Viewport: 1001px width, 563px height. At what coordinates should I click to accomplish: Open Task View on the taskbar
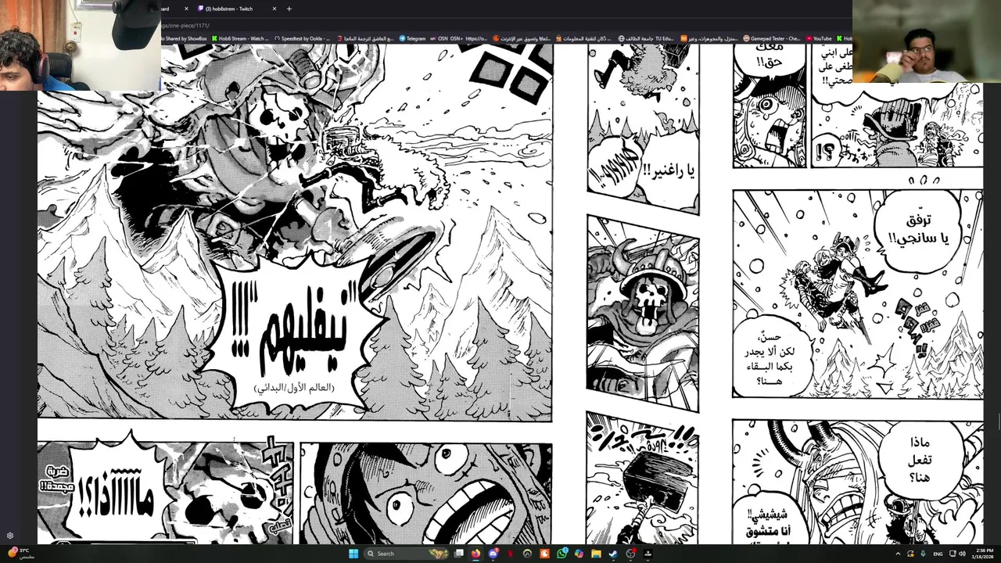[459, 554]
